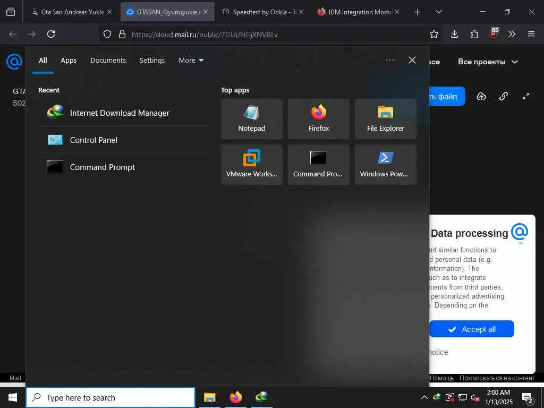
Task: Open File Explorer tile in Top apps
Action: 386,119
